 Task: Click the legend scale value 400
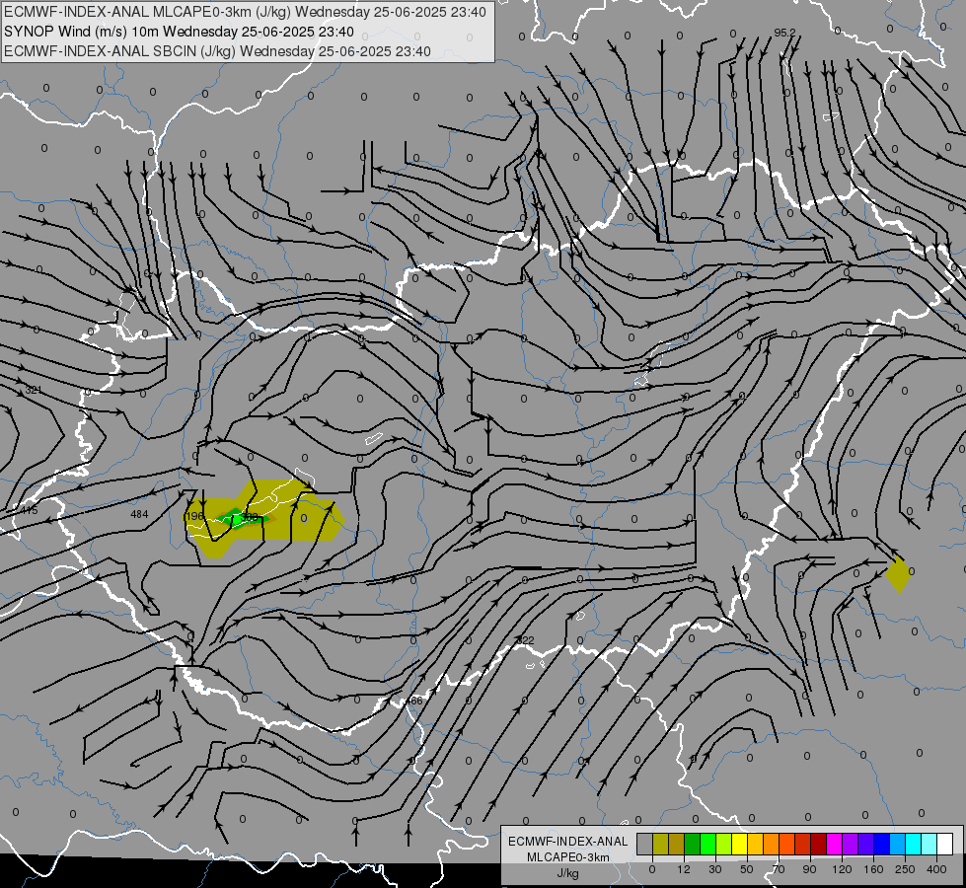(x=936, y=869)
